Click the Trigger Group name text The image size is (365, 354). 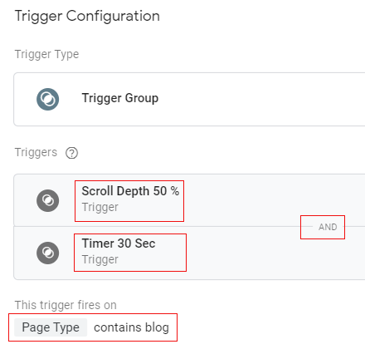click(120, 98)
